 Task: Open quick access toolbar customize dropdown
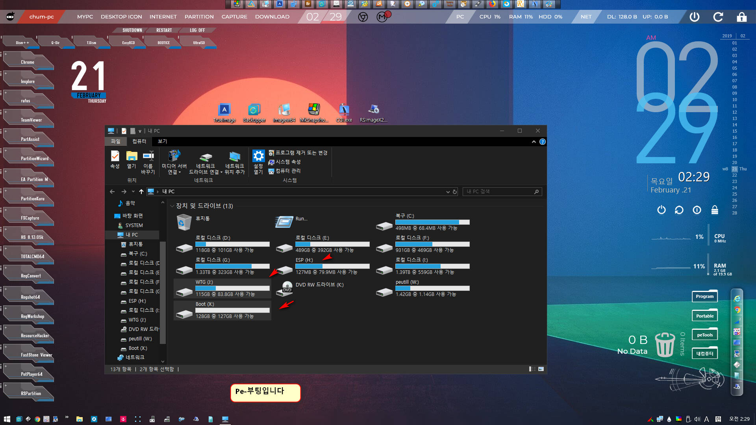tap(140, 131)
